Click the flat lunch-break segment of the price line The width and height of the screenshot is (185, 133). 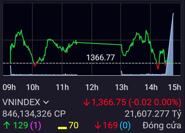pyautogui.click(x=99, y=44)
